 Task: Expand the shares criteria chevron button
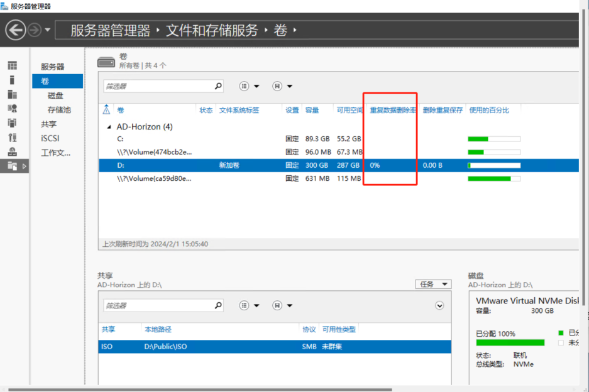coord(439,306)
